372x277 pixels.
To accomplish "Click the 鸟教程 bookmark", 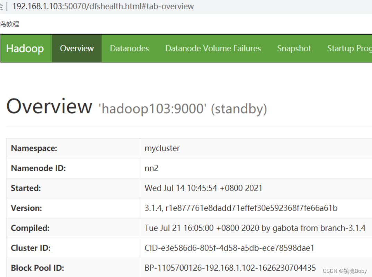I will [x=10, y=24].
